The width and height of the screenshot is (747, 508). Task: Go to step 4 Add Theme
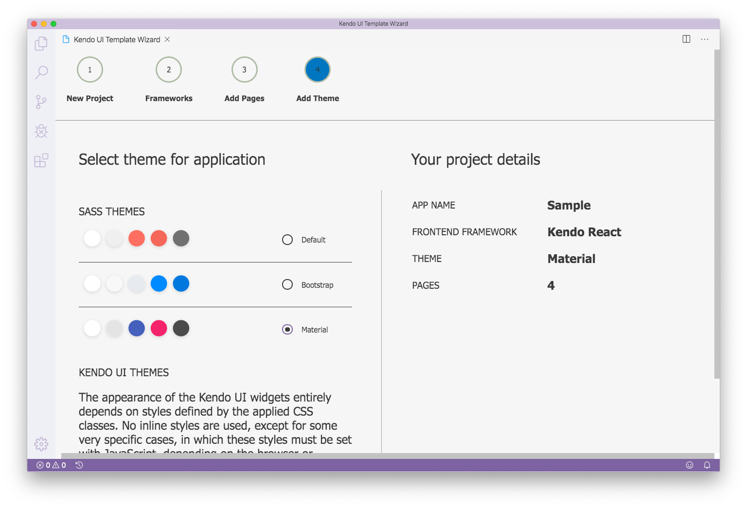[x=318, y=70]
